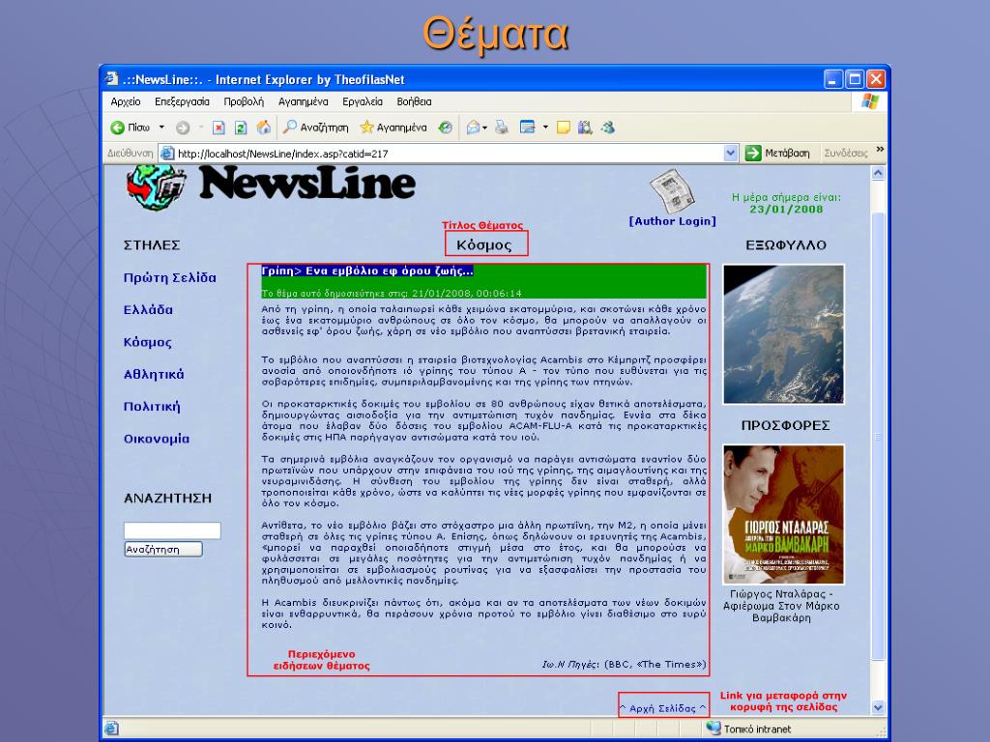Open the Αγαπημένα favorites toolbar button
This screenshot has width=990, height=742.
[393, 128]
